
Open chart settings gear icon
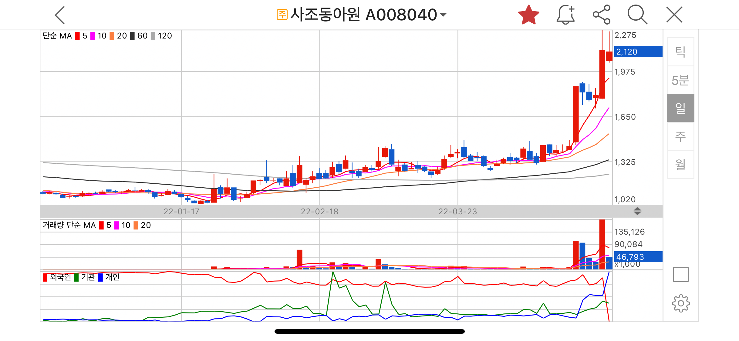point(681,303)
